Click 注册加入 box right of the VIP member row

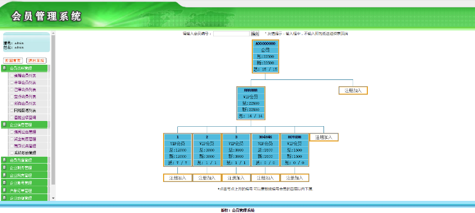tap(324, 137)
